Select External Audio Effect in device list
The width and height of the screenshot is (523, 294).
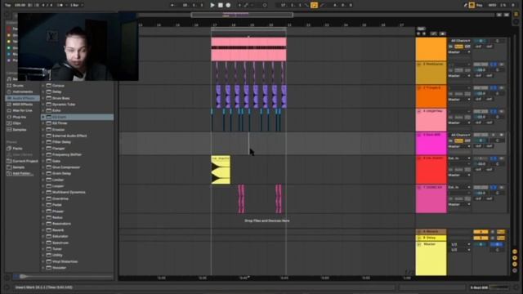pos(69,136)
